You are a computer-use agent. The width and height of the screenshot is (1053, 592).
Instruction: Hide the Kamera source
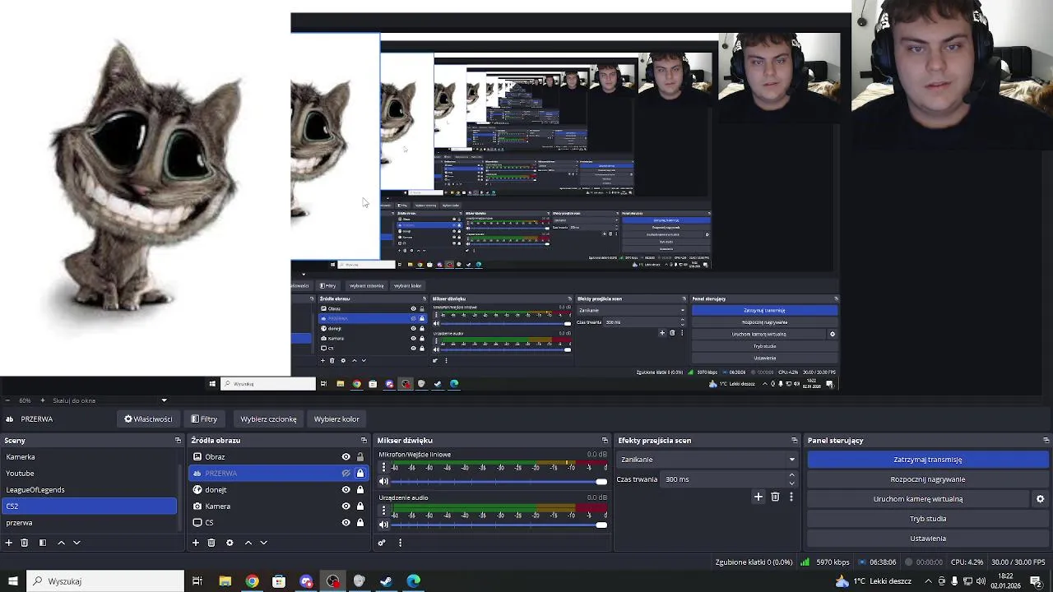(x=346, y=506)
